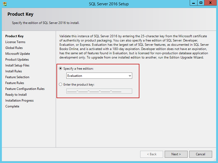Click the Feature Configuration Rules step text
Viewport: 218px width, 163px height.
[x=25, y=89]
